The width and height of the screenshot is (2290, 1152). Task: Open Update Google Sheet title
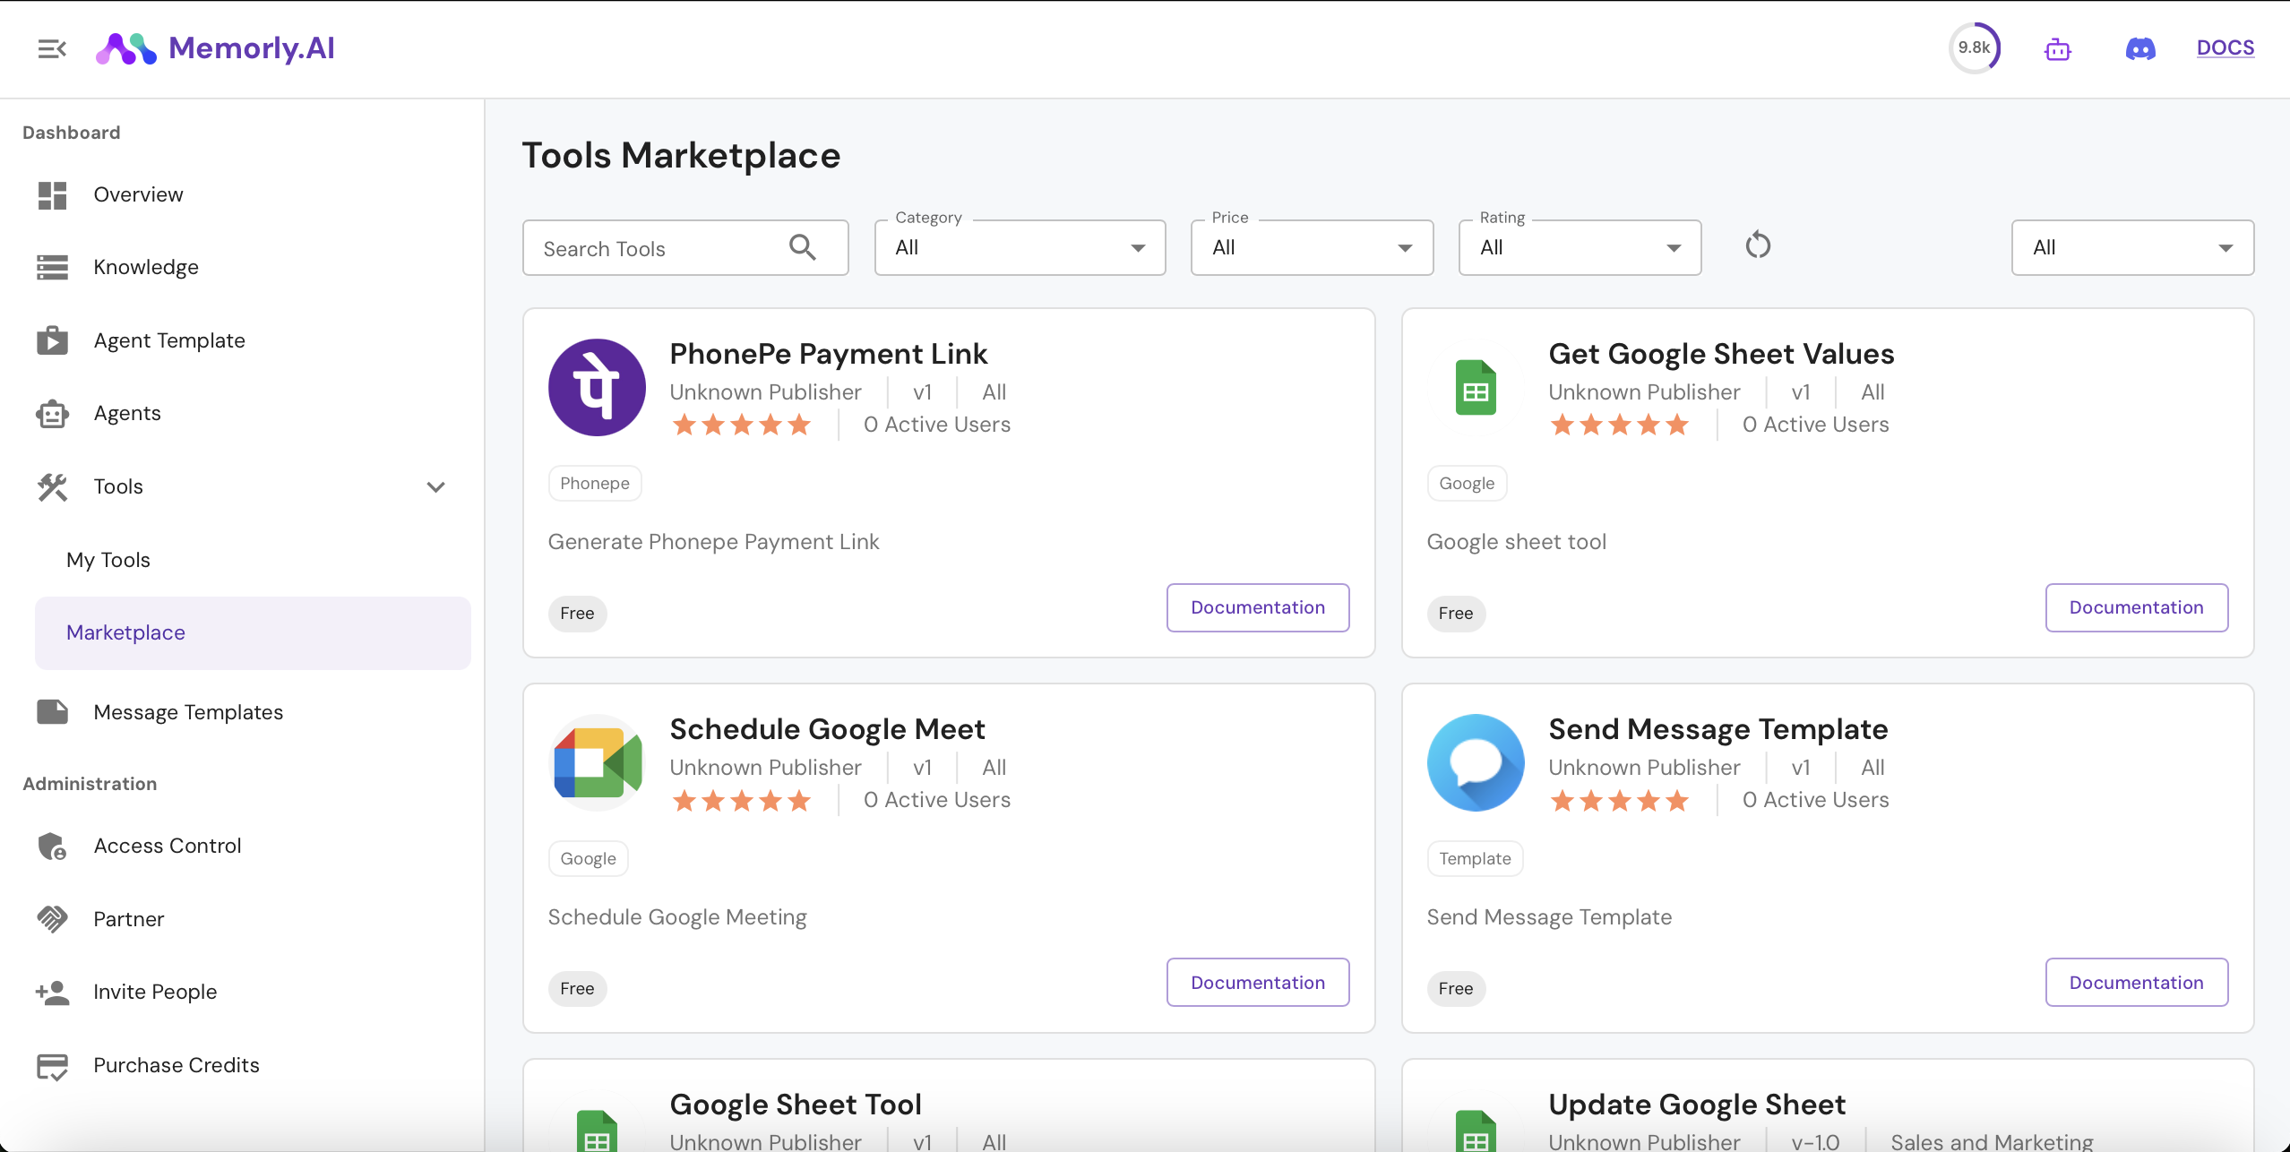tap(1697, 1105)
